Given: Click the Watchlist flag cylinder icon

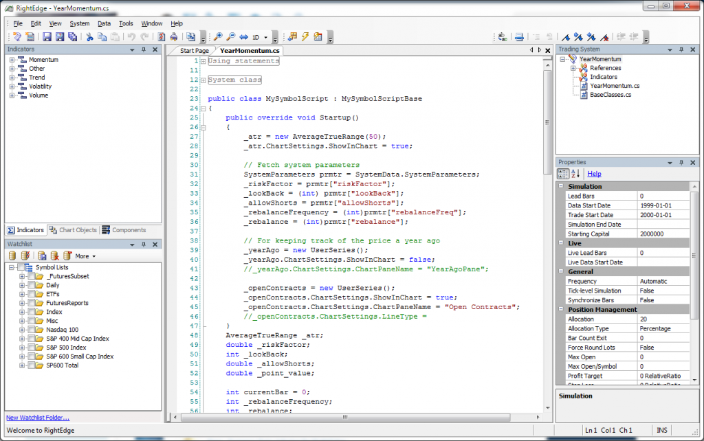Looking at the screenshot, I should tap(67, 256).
